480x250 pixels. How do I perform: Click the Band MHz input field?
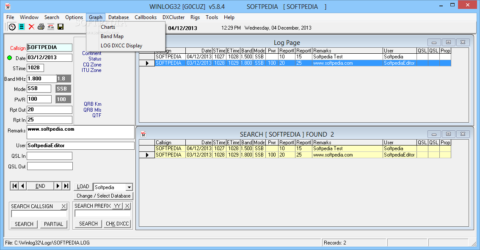(x=41, y=79)
